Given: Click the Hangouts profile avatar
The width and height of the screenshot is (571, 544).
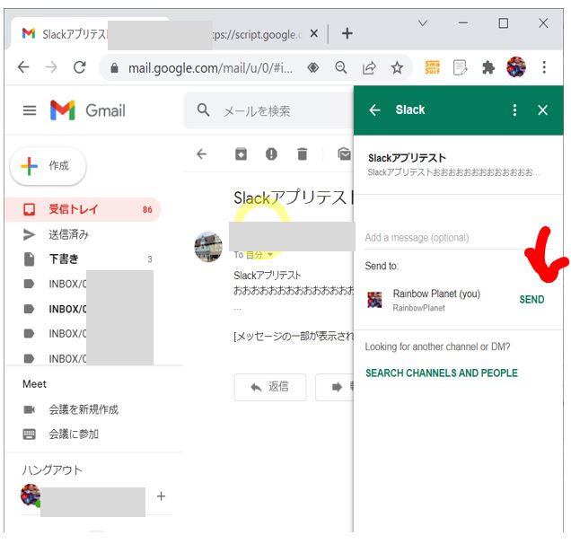Looking at the screenshot, I should (x=31, y=496).
